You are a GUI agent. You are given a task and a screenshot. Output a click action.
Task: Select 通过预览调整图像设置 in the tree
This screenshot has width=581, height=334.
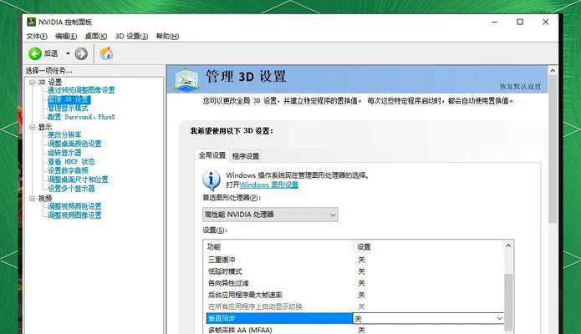[81, 90]
